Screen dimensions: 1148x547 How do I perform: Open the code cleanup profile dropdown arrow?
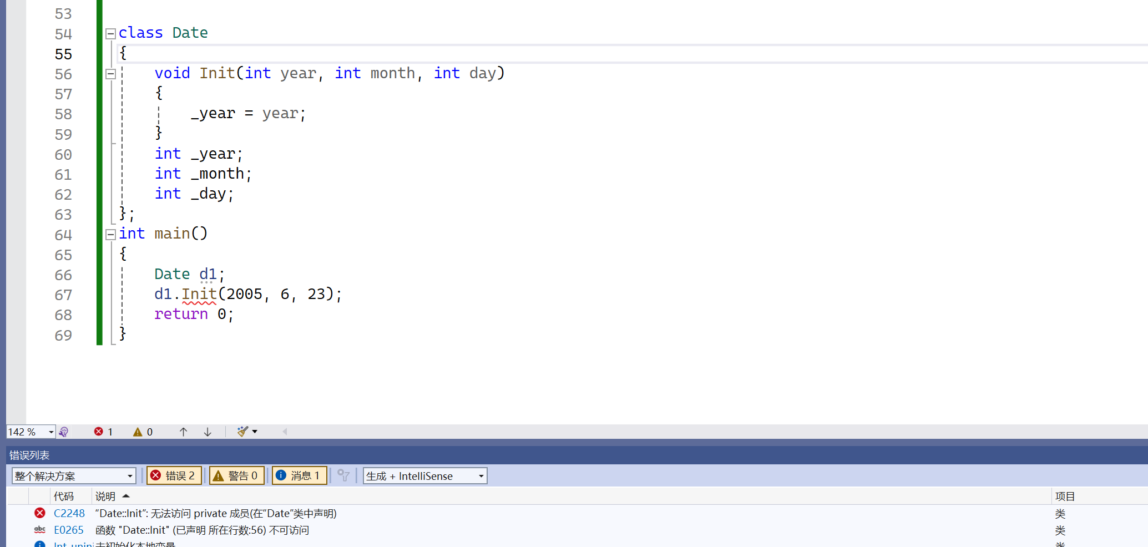click(255, 432)
